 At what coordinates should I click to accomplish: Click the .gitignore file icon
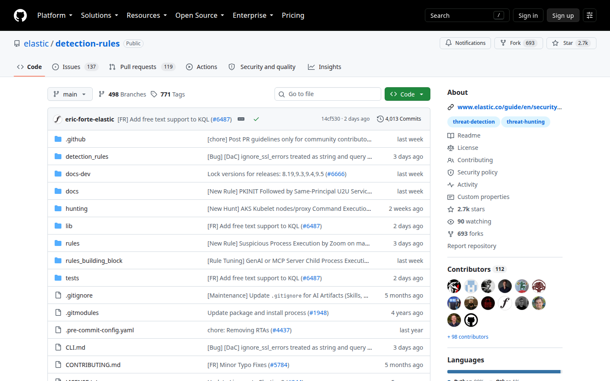tap(58, 295)
